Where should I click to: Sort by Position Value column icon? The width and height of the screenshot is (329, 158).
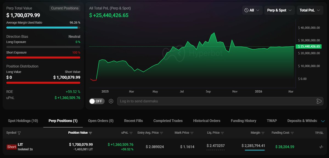point(91,133)
